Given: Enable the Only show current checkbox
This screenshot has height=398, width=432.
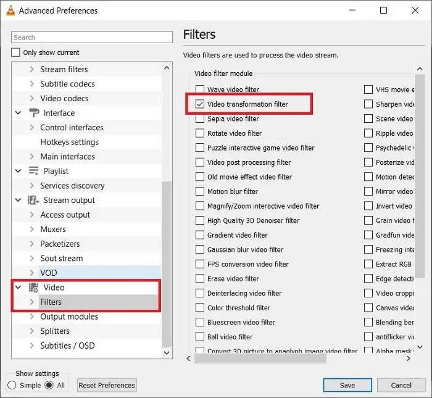Looking at the screenshot, I should click(15, 52).
